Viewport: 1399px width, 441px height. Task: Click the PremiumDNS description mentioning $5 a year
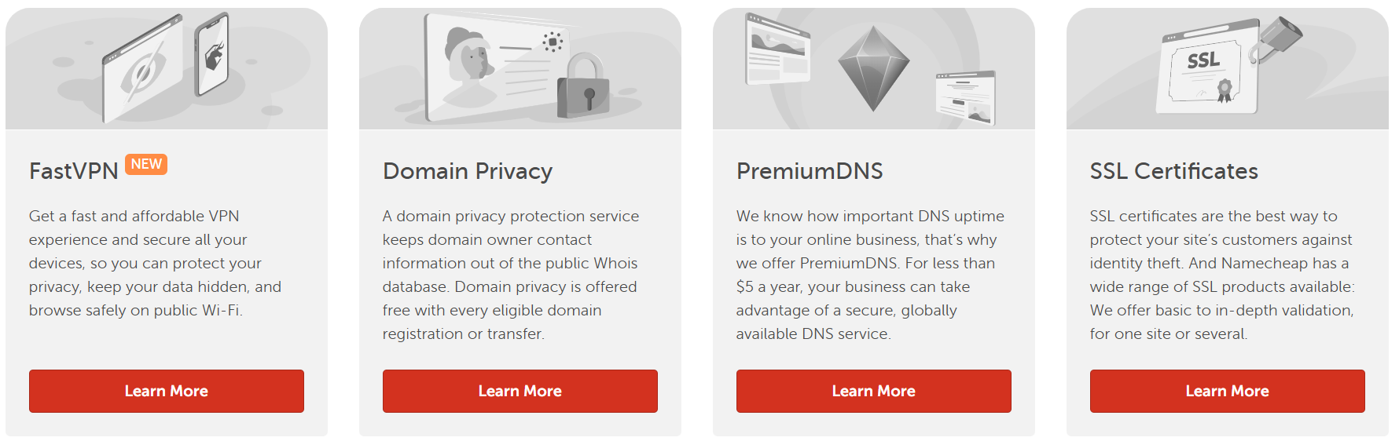[870, 275]
